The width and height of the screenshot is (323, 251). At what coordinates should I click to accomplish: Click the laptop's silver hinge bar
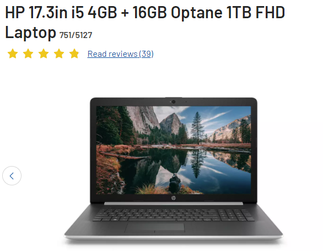174,204
